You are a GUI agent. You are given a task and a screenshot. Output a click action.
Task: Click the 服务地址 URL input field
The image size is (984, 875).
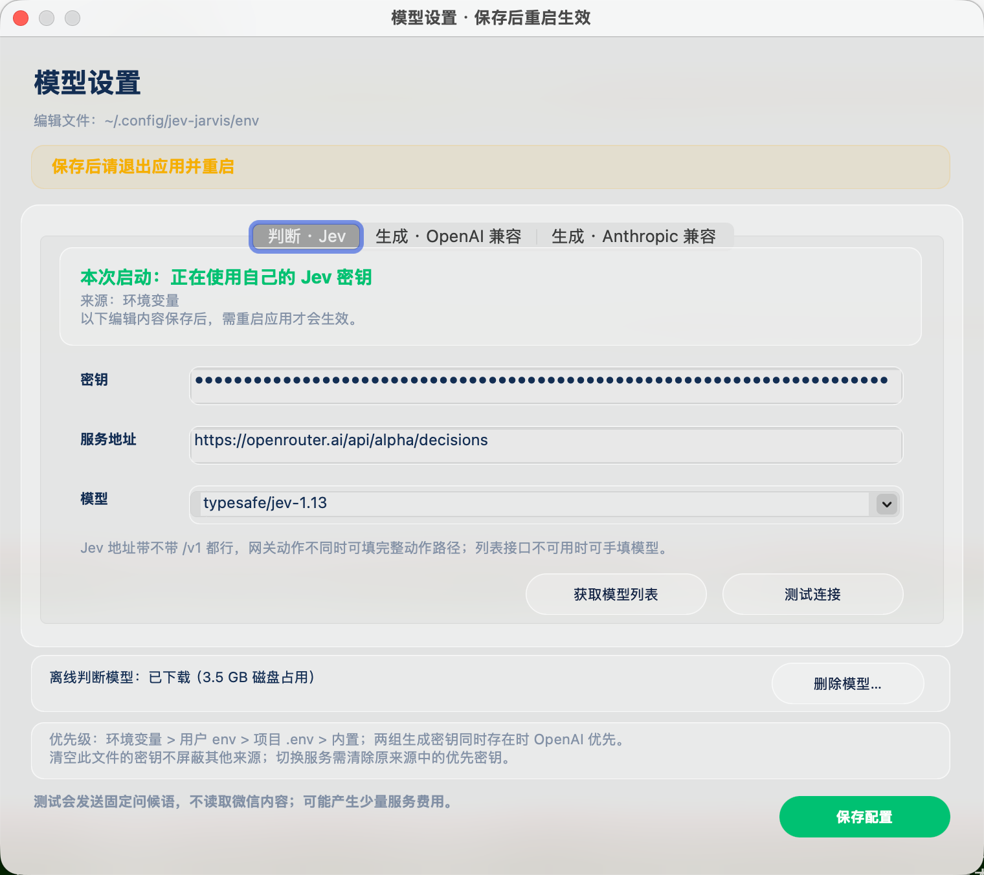[546, 445]
